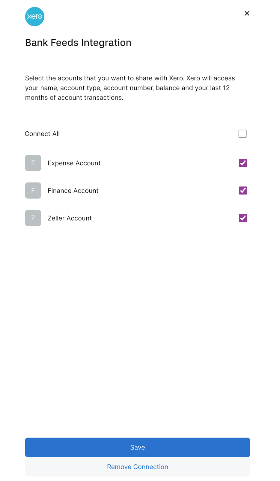Uncheck the Expense Account checkbox
Screen dimensions: 280x481
point(243,163)
